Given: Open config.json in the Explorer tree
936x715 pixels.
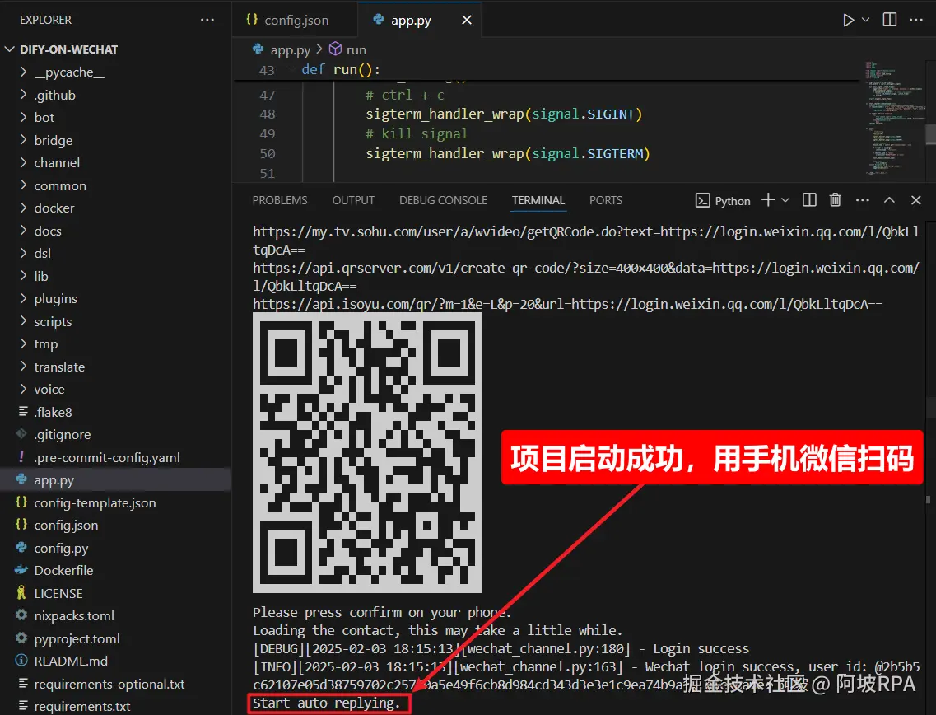Looking at the screenshot, I should click(115, 526).
